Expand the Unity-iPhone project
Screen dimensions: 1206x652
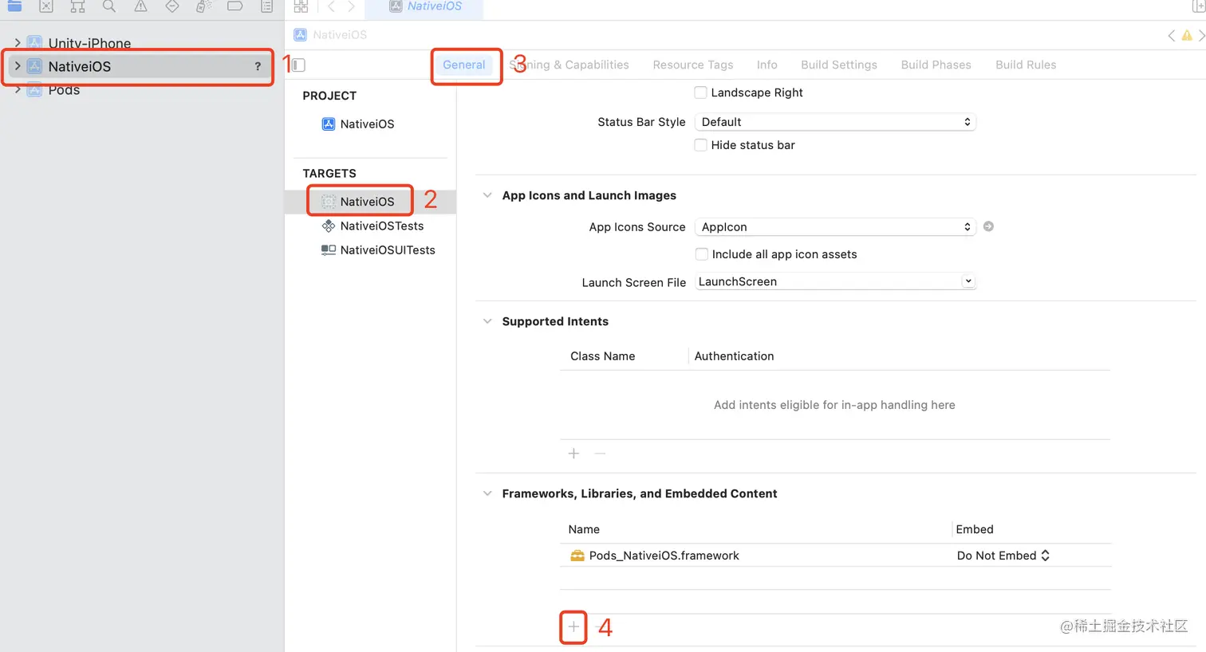click(18, 43)
